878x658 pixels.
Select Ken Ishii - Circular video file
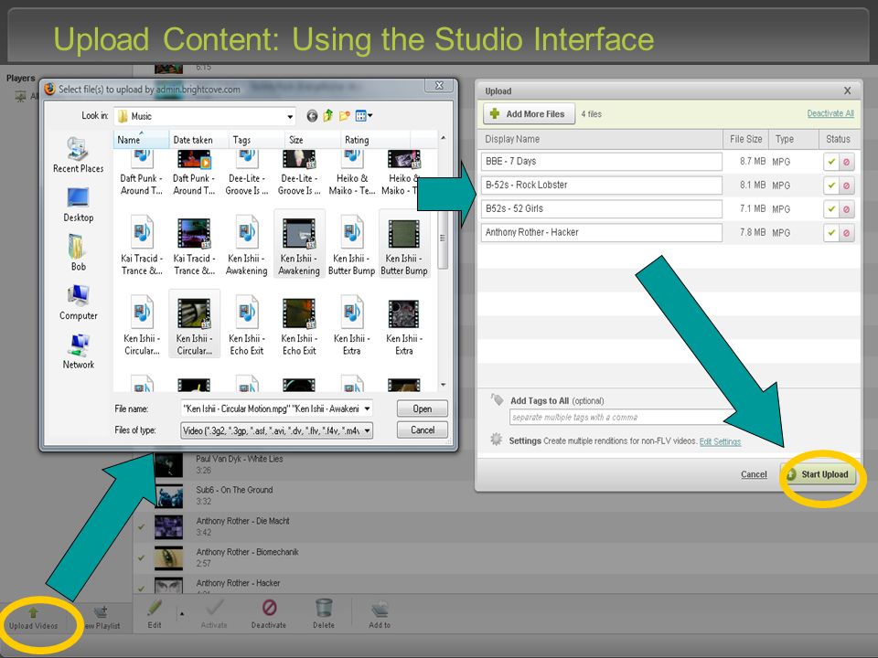click(x=194, y=324)
